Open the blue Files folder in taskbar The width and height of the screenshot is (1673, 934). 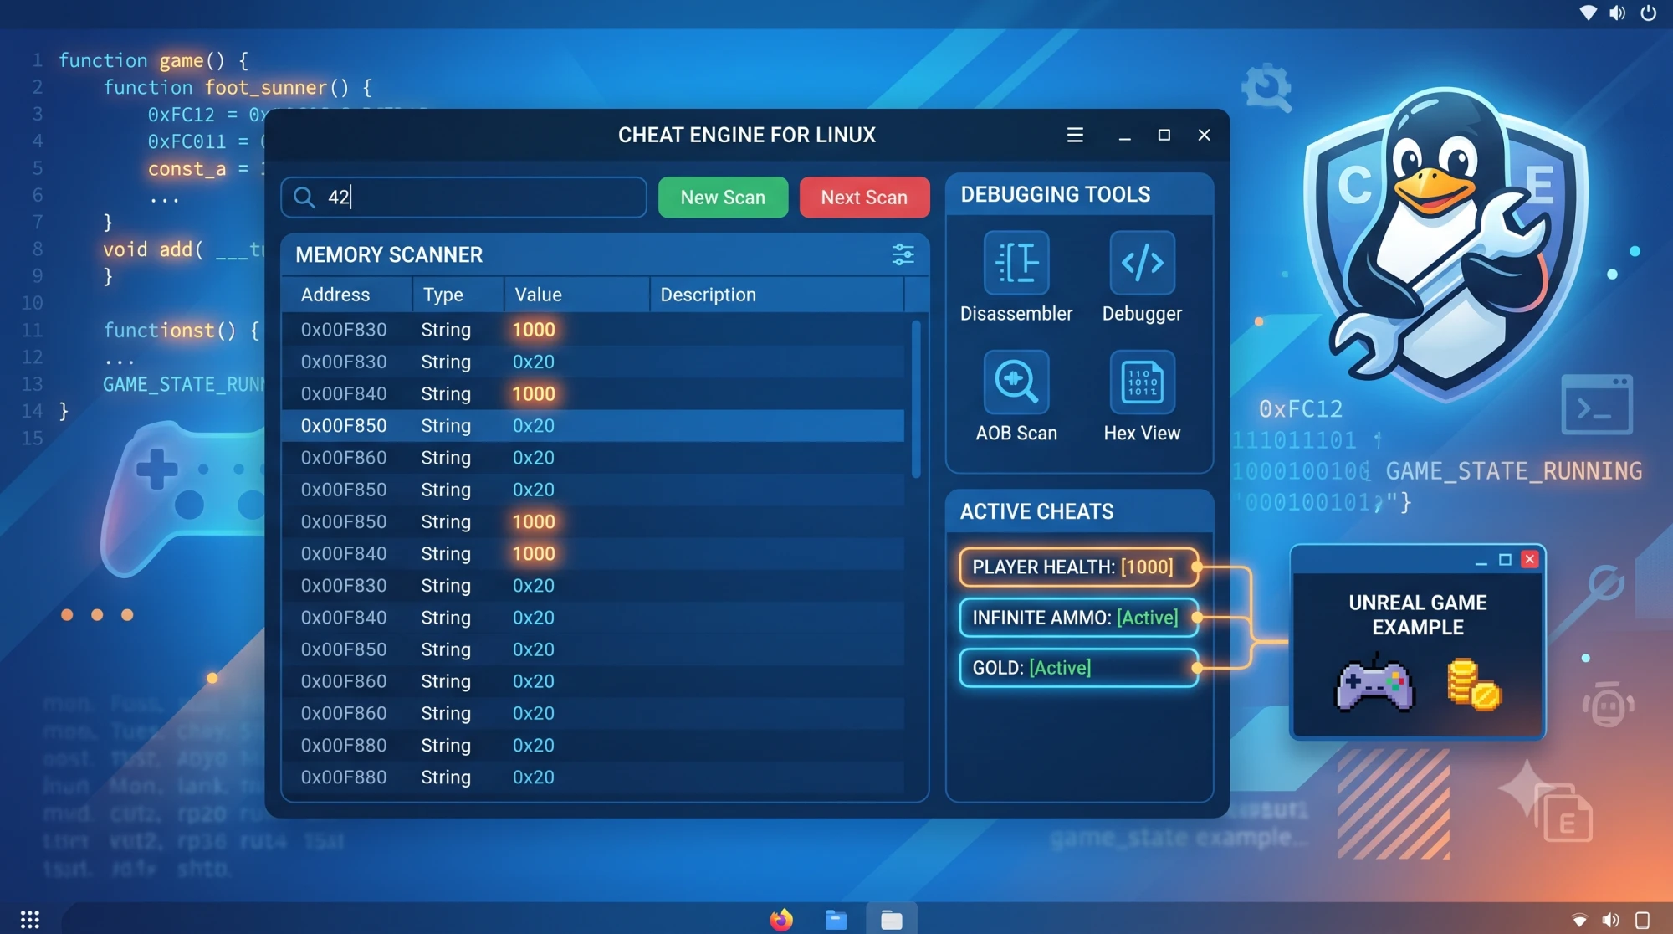(x=836, y=920)
